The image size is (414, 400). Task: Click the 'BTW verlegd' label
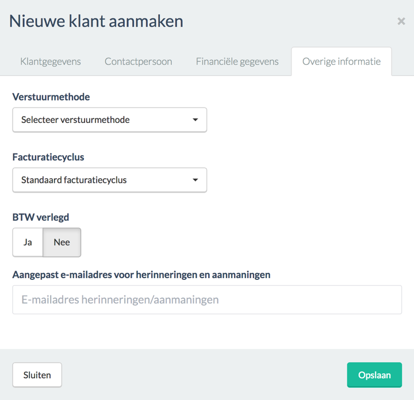pyautogui.click(x=41, y=217)
